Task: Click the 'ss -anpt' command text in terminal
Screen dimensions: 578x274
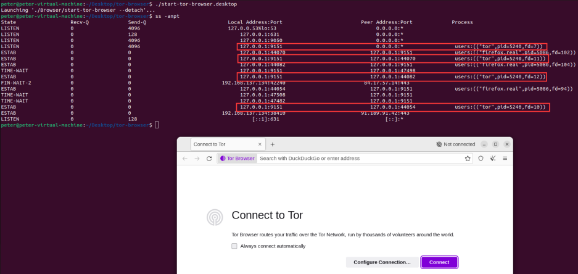Action: coord(167,17)
